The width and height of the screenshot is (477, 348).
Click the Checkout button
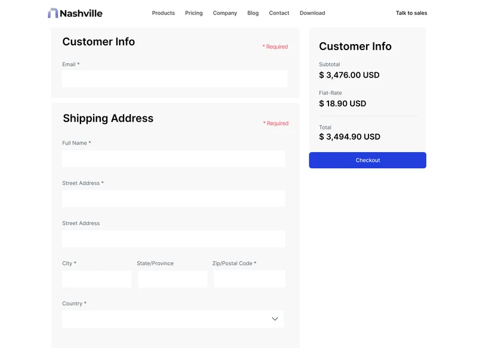click(x=367, y=160)
